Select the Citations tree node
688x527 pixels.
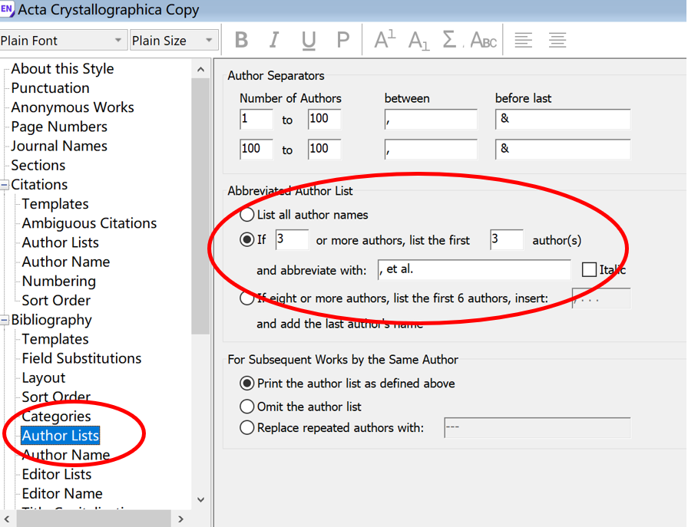click(39, 185)
